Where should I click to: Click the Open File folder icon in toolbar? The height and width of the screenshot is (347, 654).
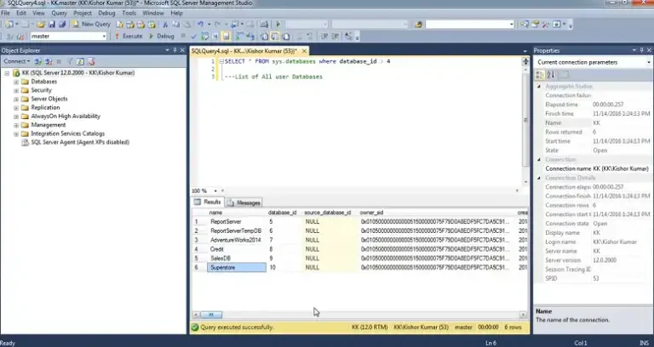[41, 24]
